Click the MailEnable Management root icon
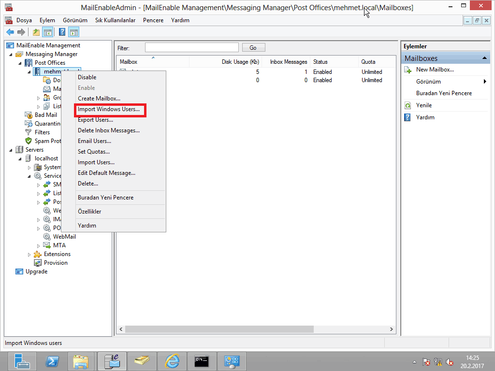495x371 pixels. click(10, 45)
